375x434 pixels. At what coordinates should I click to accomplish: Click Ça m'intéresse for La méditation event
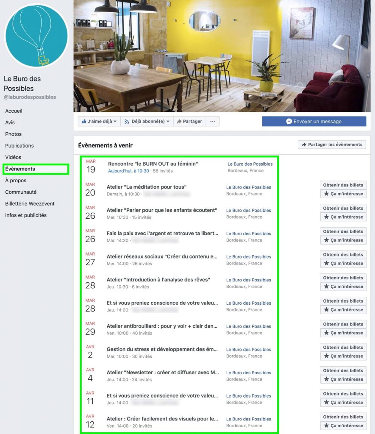pyautogui.click(x=343, y=194)
